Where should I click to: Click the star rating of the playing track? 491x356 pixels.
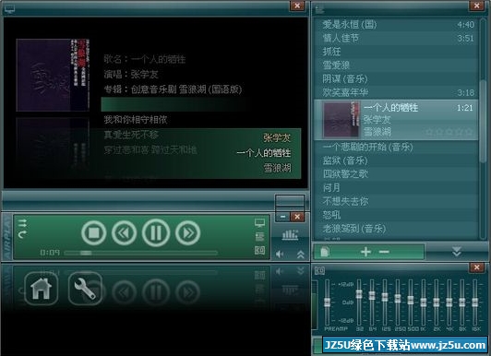(449, 132)
